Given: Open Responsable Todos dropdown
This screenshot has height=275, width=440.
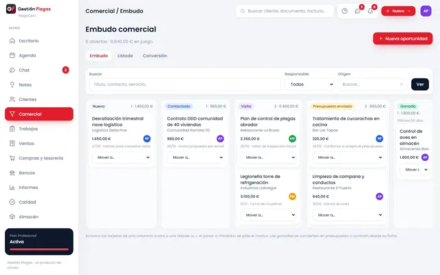Looking at the screenshot, I should click(x=309, y=84).
